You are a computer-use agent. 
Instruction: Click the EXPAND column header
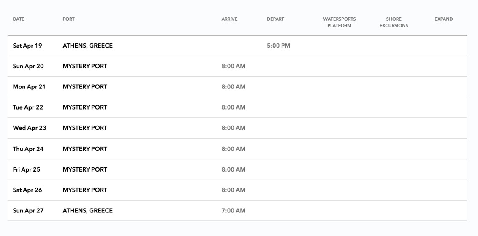pos(443,19)
